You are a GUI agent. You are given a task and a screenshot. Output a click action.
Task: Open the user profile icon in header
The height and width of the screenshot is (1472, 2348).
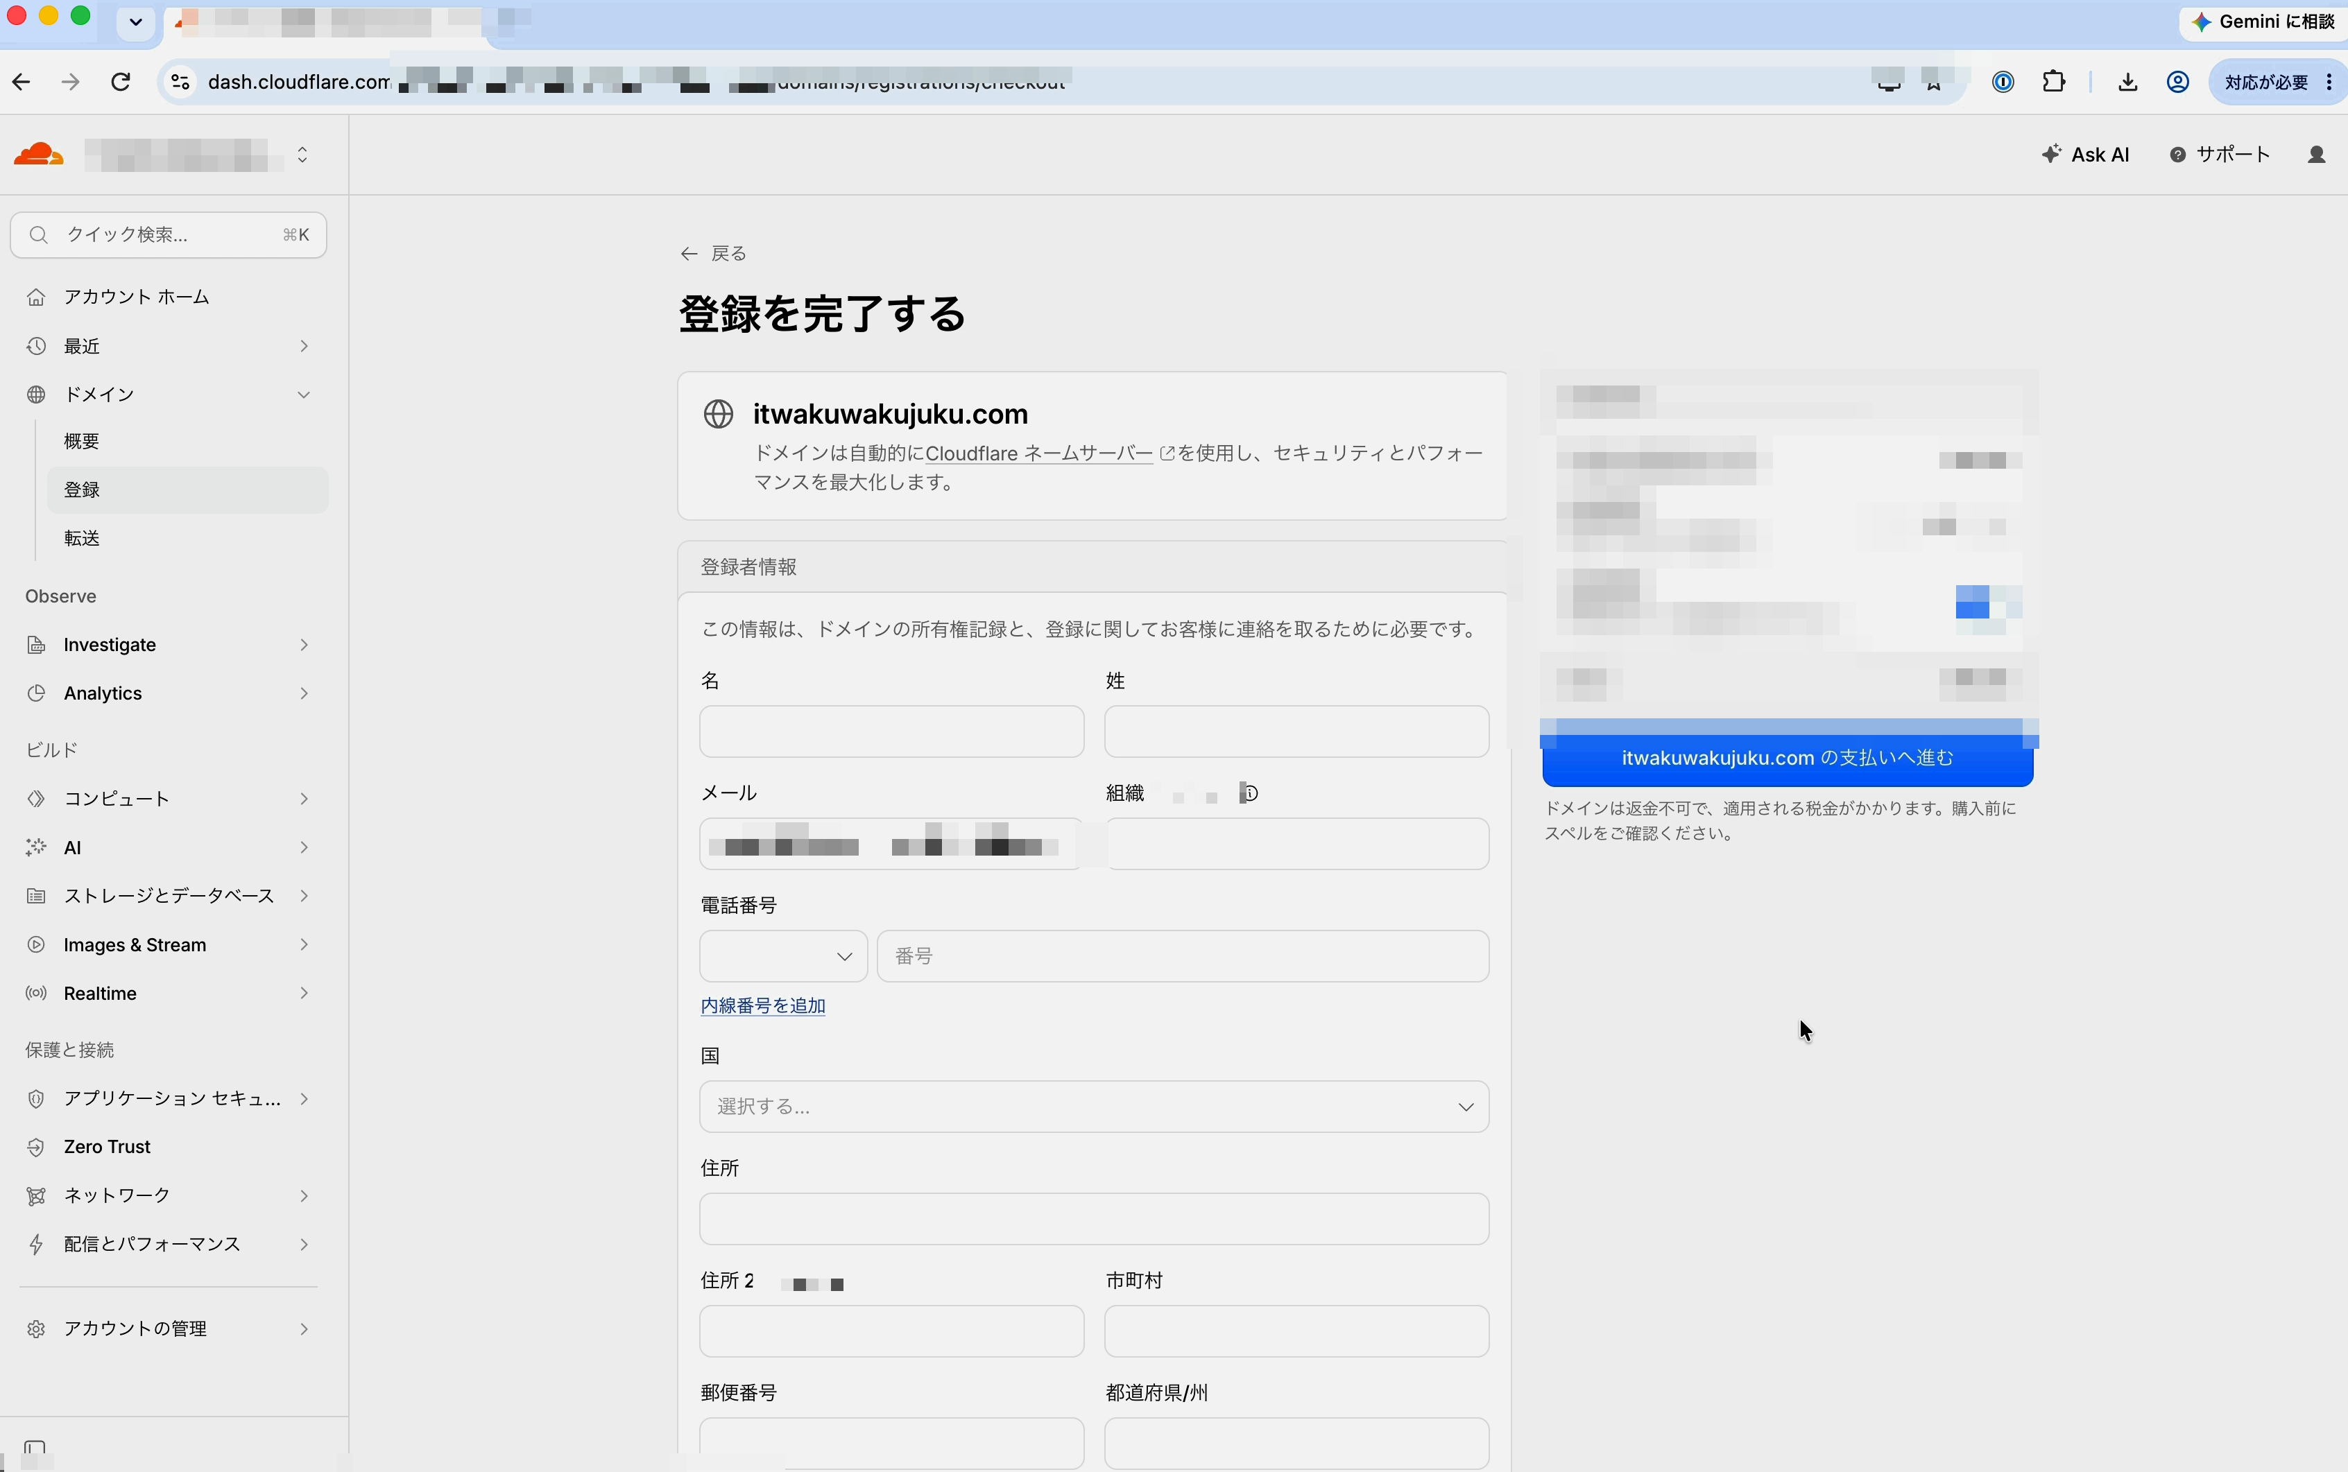[x=2317, y=155]
